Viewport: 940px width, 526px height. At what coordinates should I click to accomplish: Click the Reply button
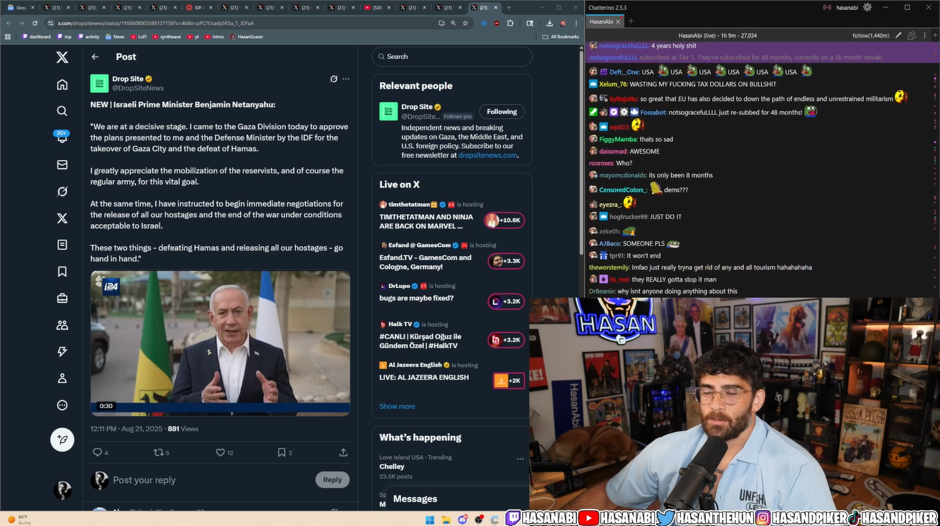[332, 480]
